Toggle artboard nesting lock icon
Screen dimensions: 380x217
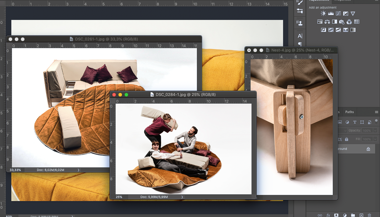[340, 139]
